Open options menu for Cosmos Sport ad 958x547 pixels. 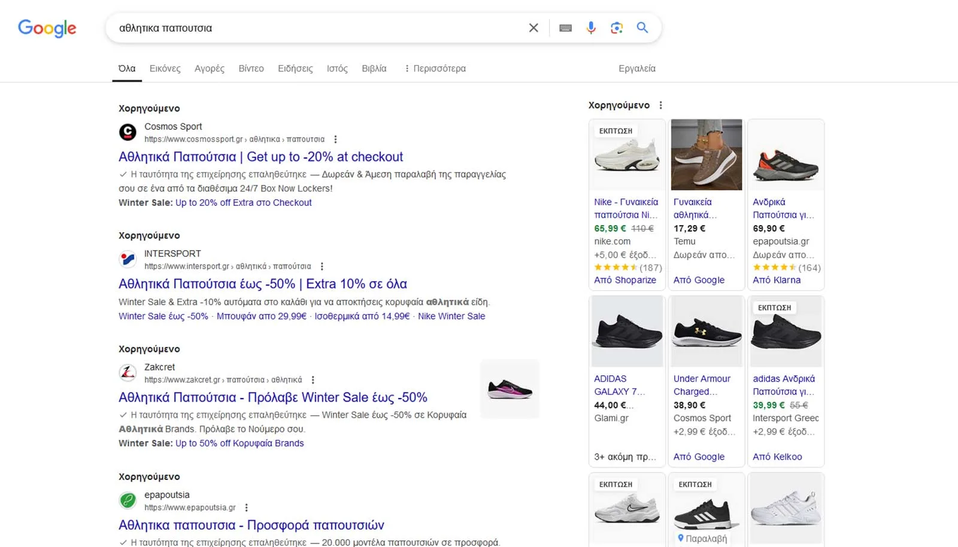tap(335, 139)
